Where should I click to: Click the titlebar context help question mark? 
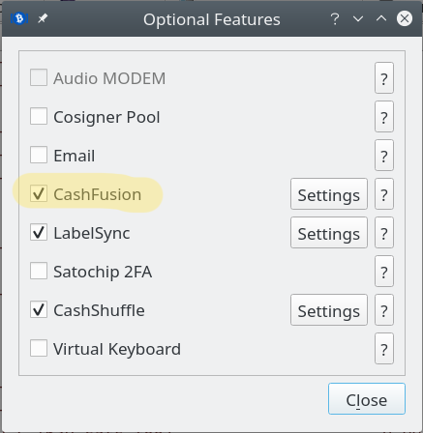pos(335,19)
